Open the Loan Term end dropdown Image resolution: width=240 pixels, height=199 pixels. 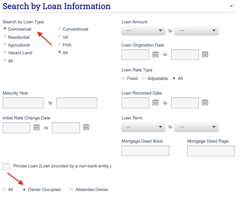click(x=196, y=127)
